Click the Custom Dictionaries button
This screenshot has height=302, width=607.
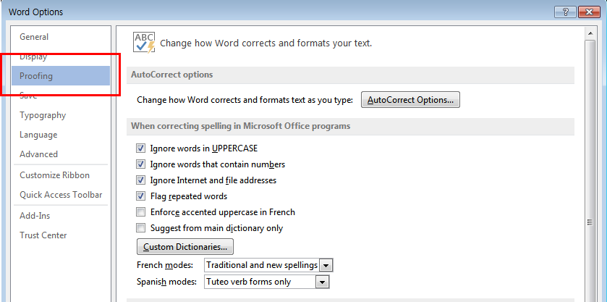tap(184, 247)
